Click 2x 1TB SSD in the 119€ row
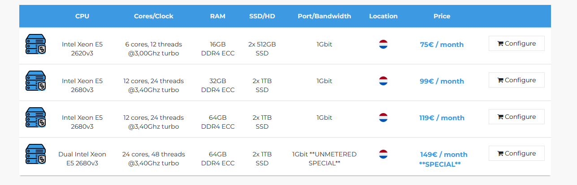577x185 pixels. (262, 122)
